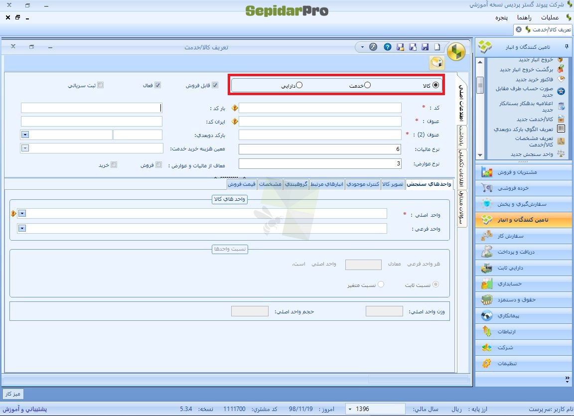Screen dimensions: 574x416
Task: Switch to the قیمت فروش tab
Action: [x=242, y=184]
